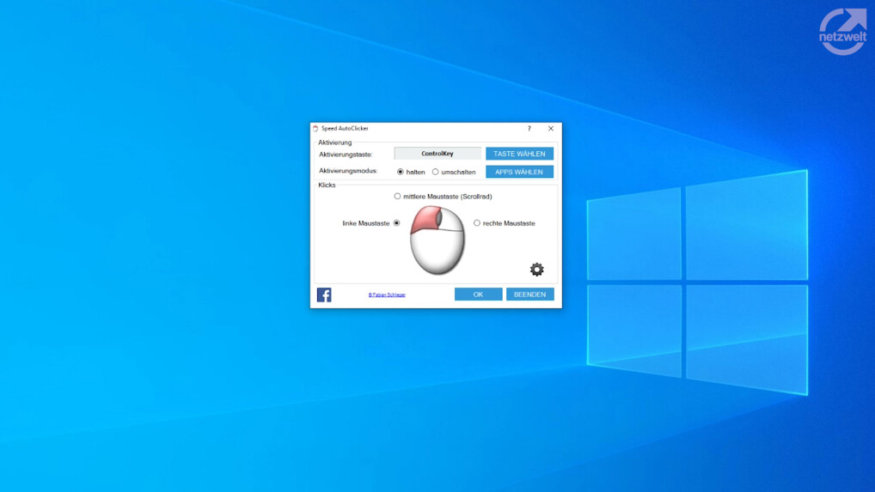Click the Facebook logo icon
The image size is (875, 492).
point(324,295)
